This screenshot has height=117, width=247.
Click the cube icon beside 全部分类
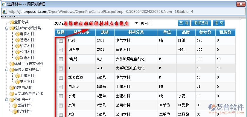12,22
